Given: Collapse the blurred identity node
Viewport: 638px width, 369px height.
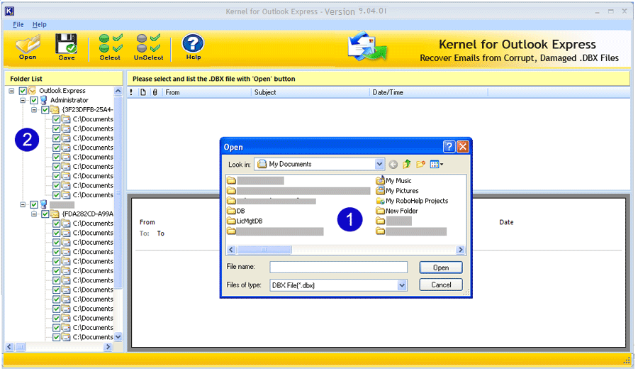Looking at the screenshot, I should pos(23,204).
